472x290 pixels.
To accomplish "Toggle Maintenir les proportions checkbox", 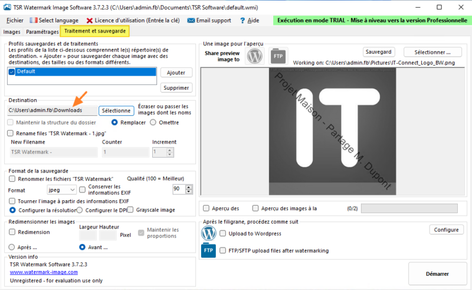I will 141,233.
